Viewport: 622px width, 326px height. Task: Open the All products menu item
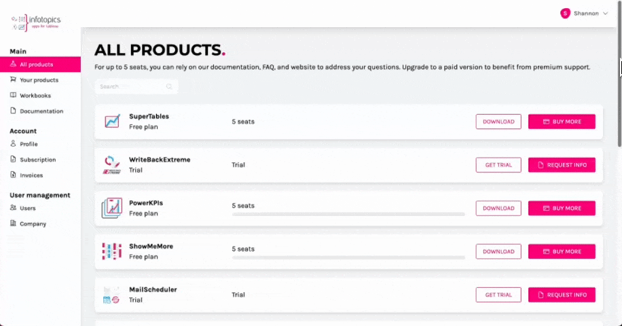click(x=41, y=65)
